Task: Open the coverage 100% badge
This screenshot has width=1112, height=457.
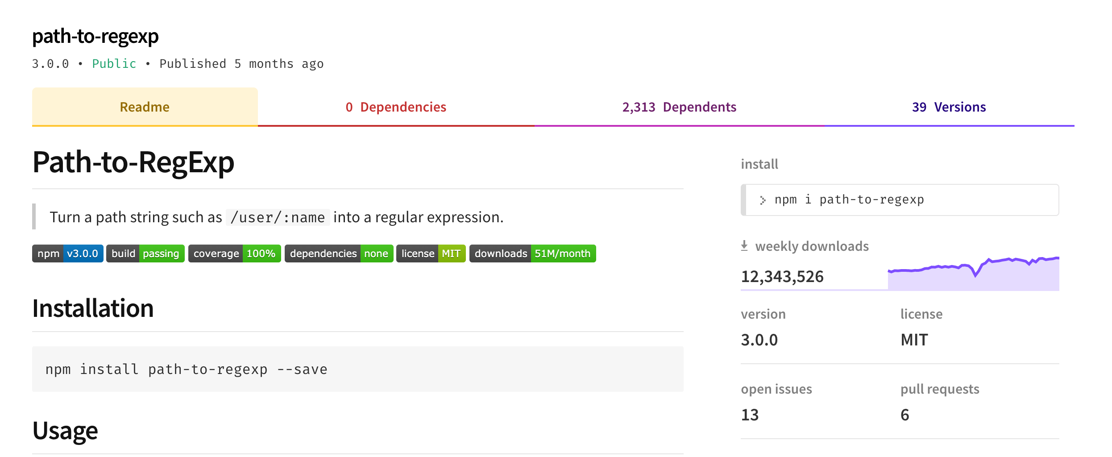Action: tap(235, 253)
